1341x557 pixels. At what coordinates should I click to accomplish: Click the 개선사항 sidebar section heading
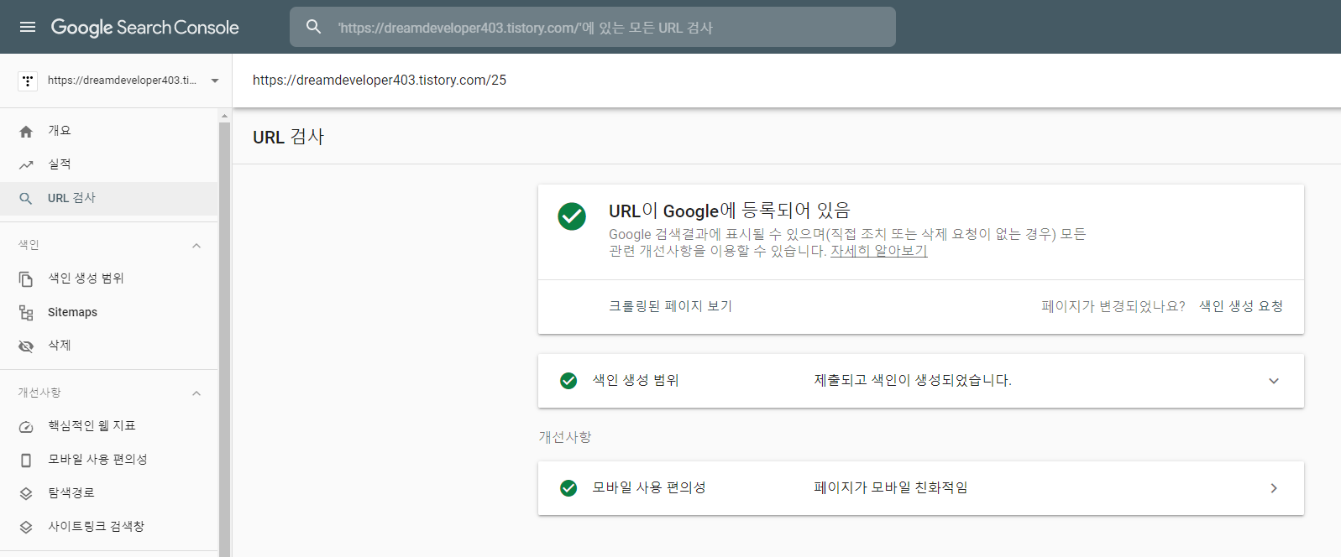click(x=39, y=393)
